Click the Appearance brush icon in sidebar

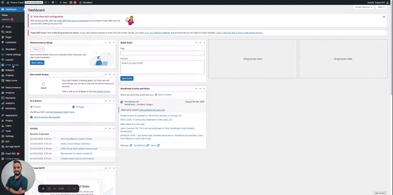tap(3, 115)
